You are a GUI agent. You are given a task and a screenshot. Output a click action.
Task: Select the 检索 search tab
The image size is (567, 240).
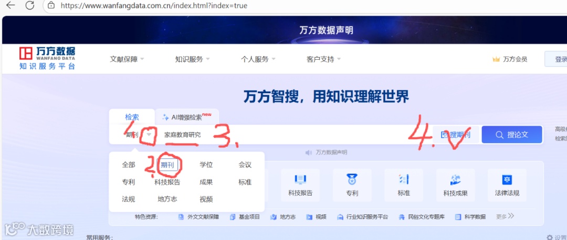pos(132,117)
